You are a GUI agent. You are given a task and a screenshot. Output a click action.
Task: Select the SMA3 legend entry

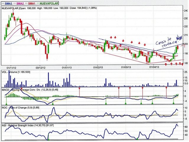point(7,3)
